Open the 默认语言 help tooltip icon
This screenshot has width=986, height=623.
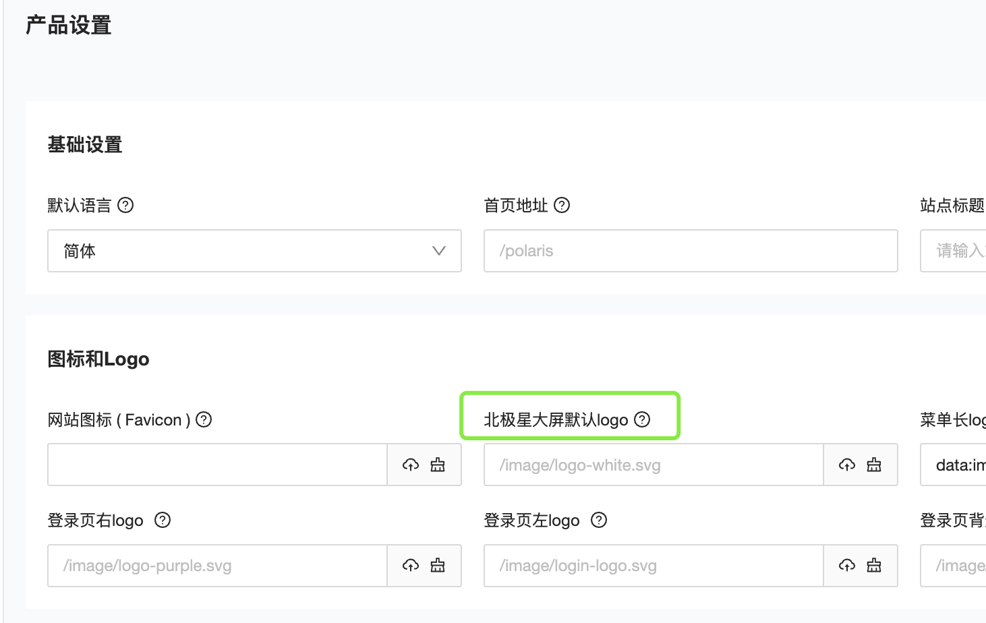point(125,205)
